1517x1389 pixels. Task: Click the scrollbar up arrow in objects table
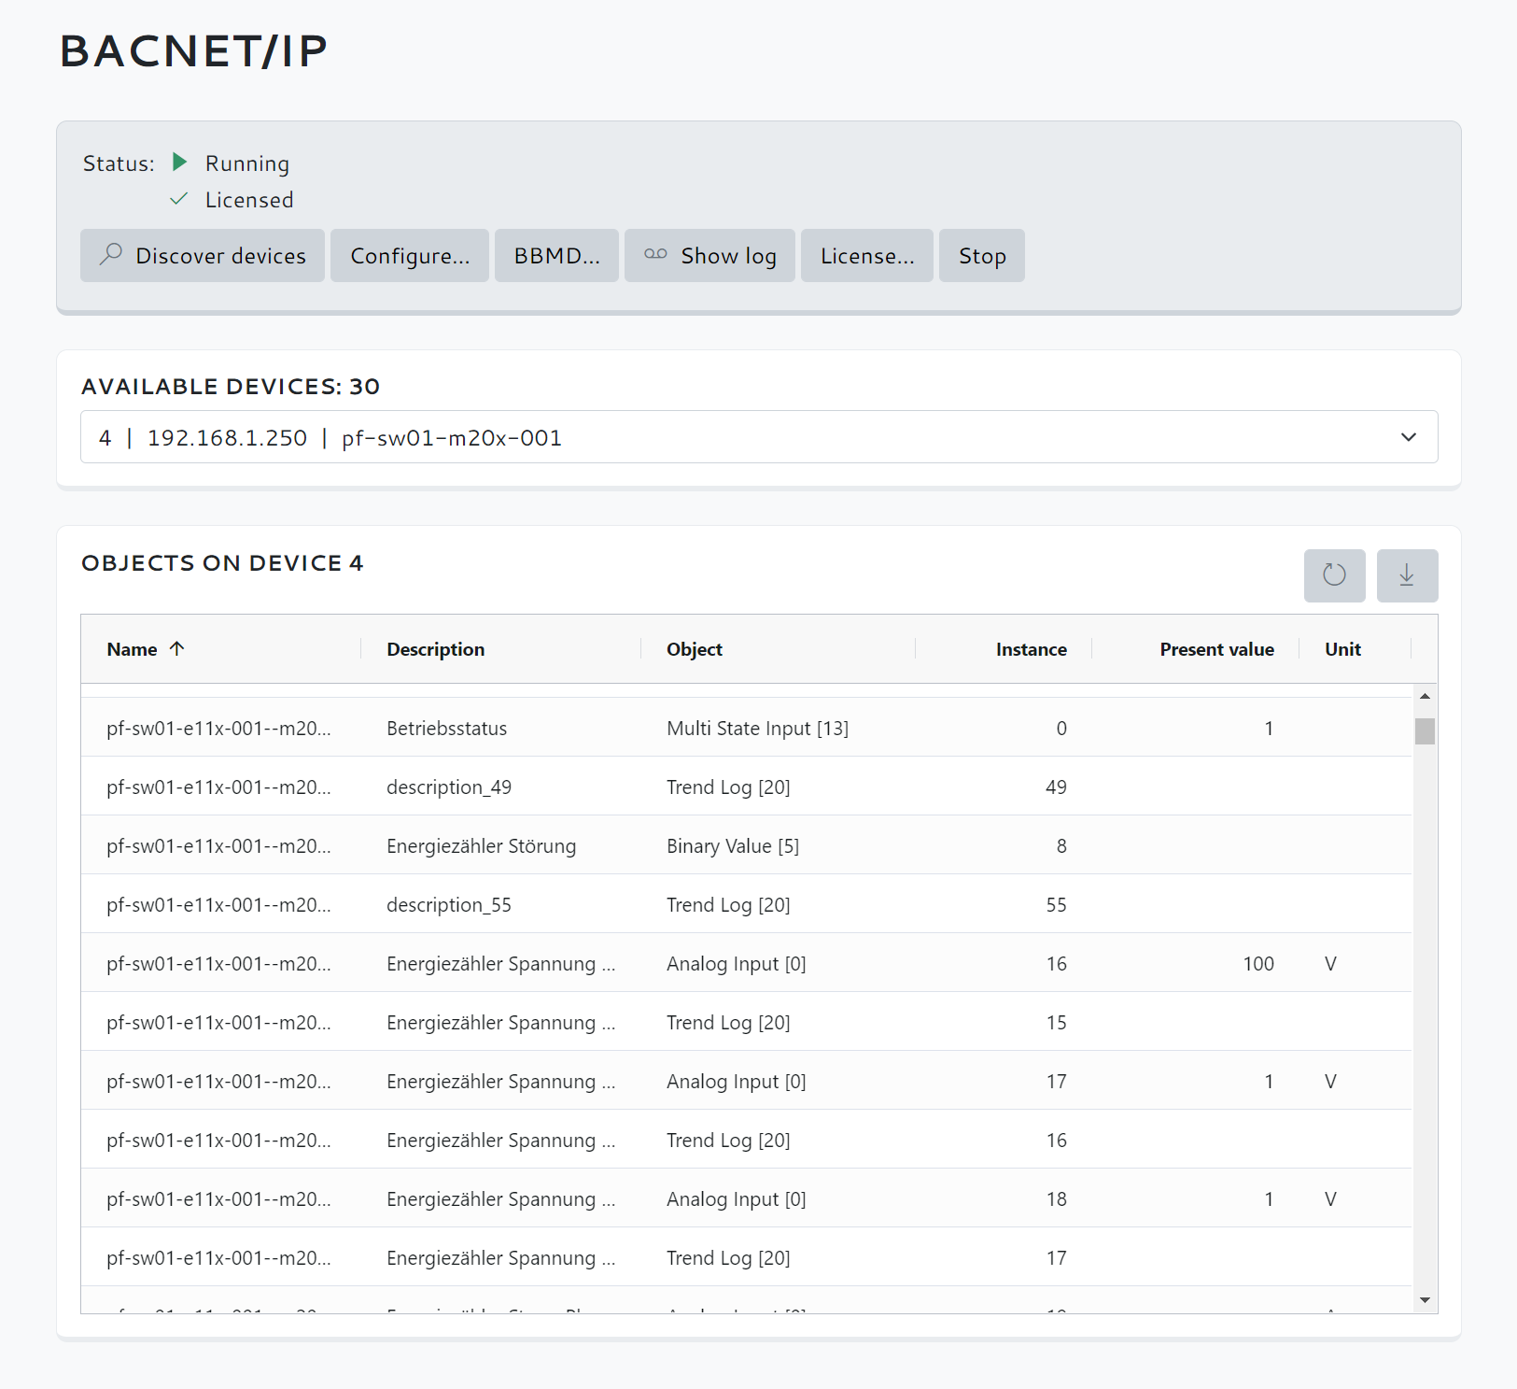pos(1425,696)
